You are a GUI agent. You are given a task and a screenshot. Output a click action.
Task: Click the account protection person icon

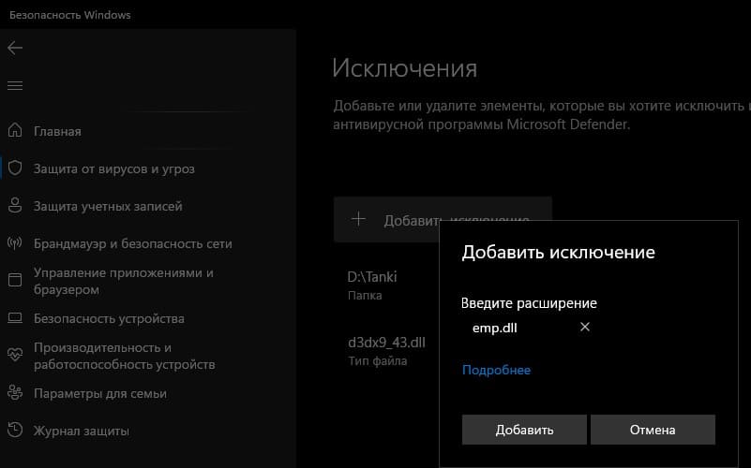(x=15, y=206)
